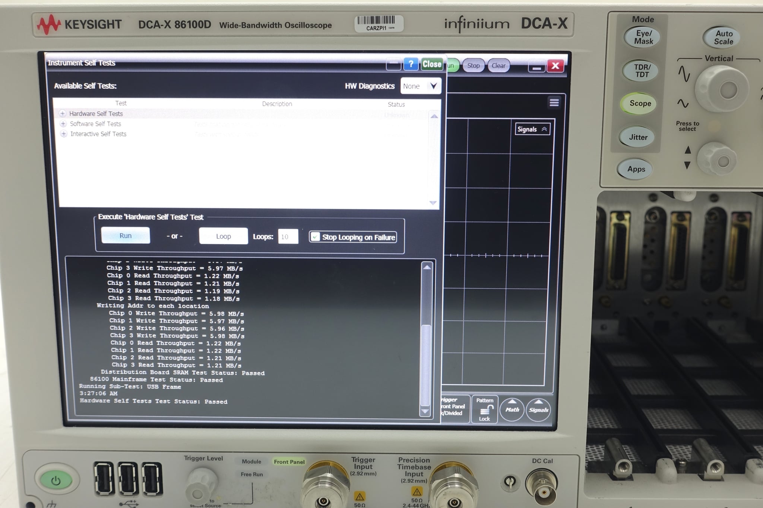Open the round Signals button at bottom

pos(538,410)
